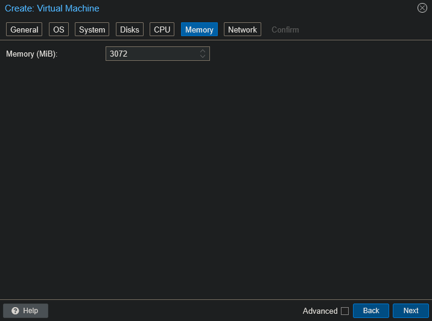Close the Create Virtual Machine dialog
Screen dimensions: 432x321
[x=422, y=8]
